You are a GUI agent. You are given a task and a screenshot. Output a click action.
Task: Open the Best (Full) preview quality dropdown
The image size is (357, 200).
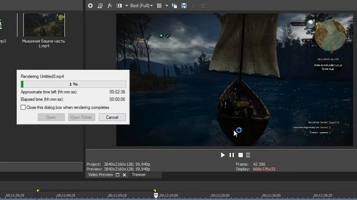(x=141, y=6)
